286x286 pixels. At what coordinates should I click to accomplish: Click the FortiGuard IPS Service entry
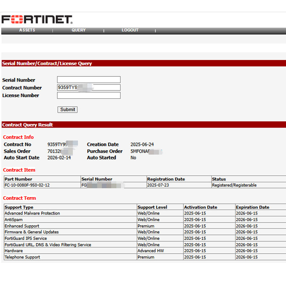pos(26,238)
